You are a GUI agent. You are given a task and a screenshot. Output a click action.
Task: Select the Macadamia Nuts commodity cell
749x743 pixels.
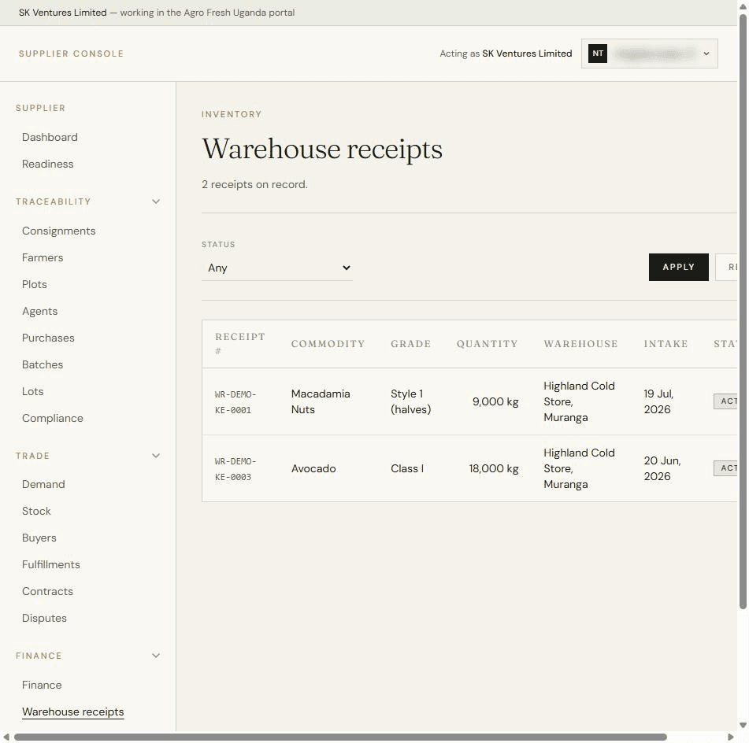click(x=321, y=401)
